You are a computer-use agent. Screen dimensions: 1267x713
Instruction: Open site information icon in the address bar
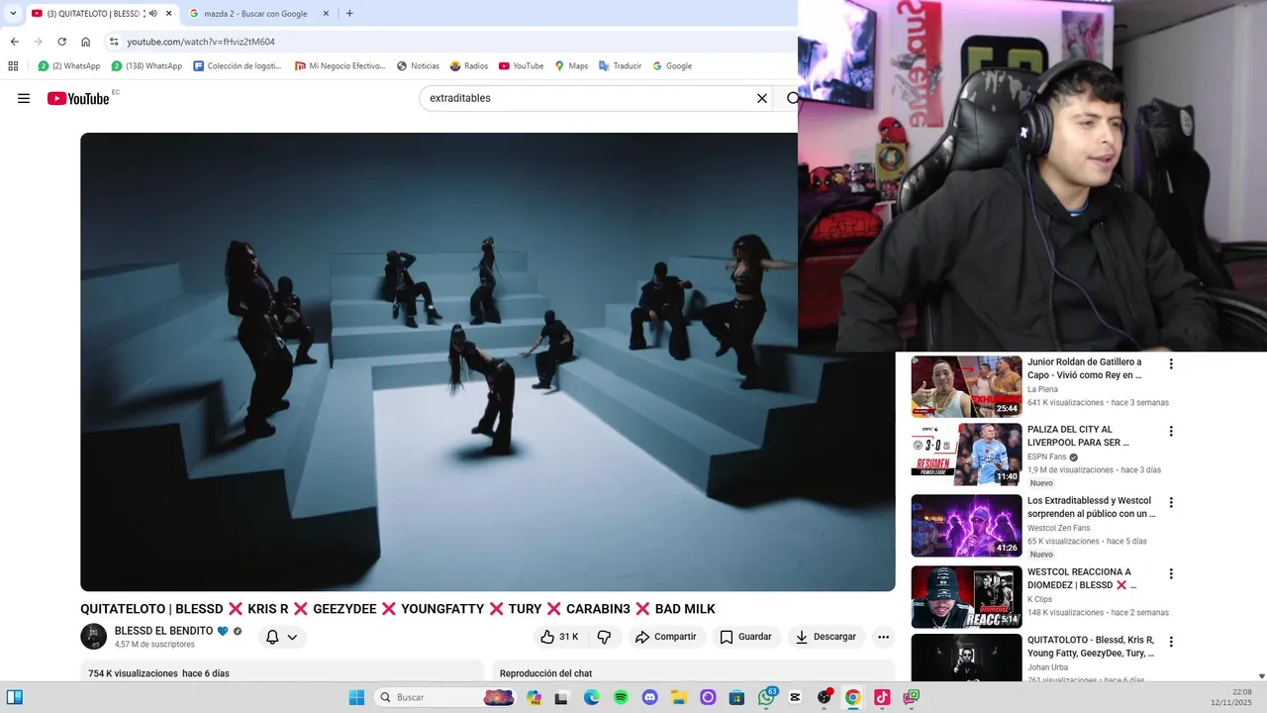coord(114,42)
